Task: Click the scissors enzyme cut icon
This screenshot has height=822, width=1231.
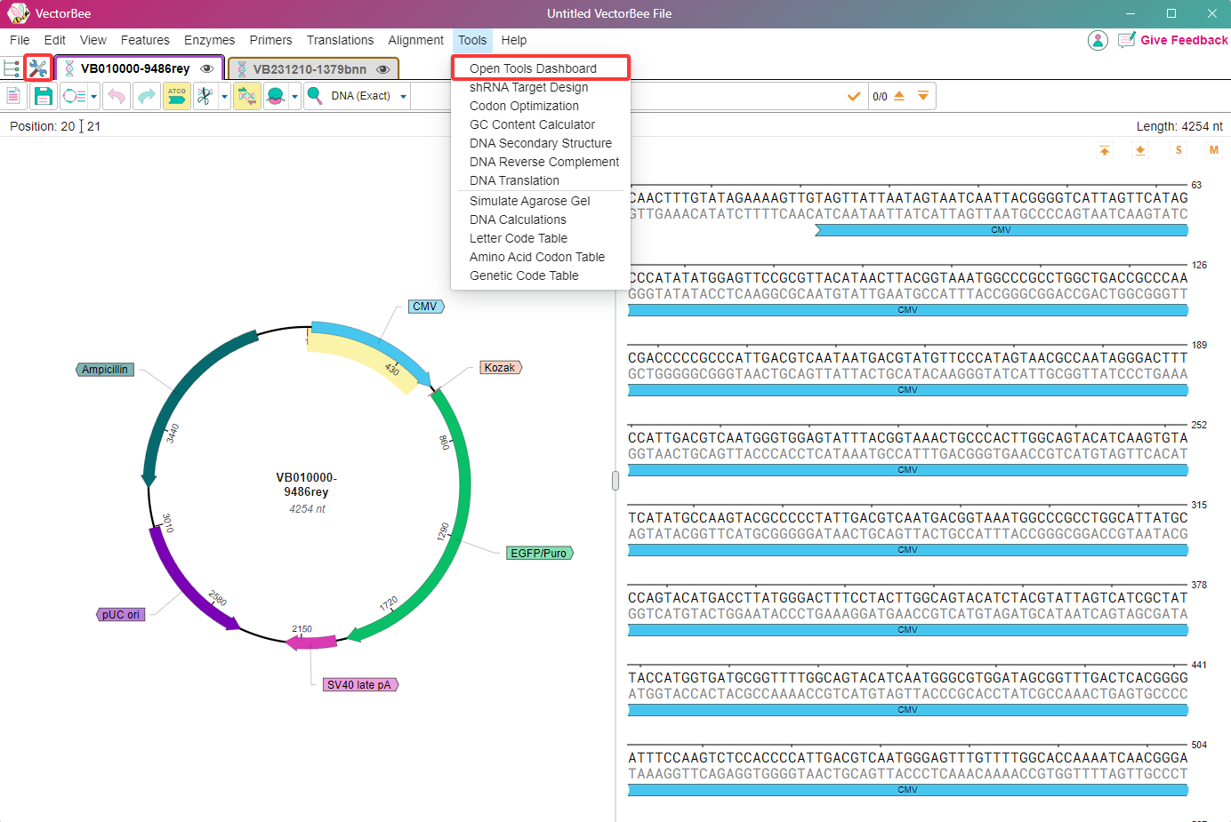Action: [x=205, y=96]
